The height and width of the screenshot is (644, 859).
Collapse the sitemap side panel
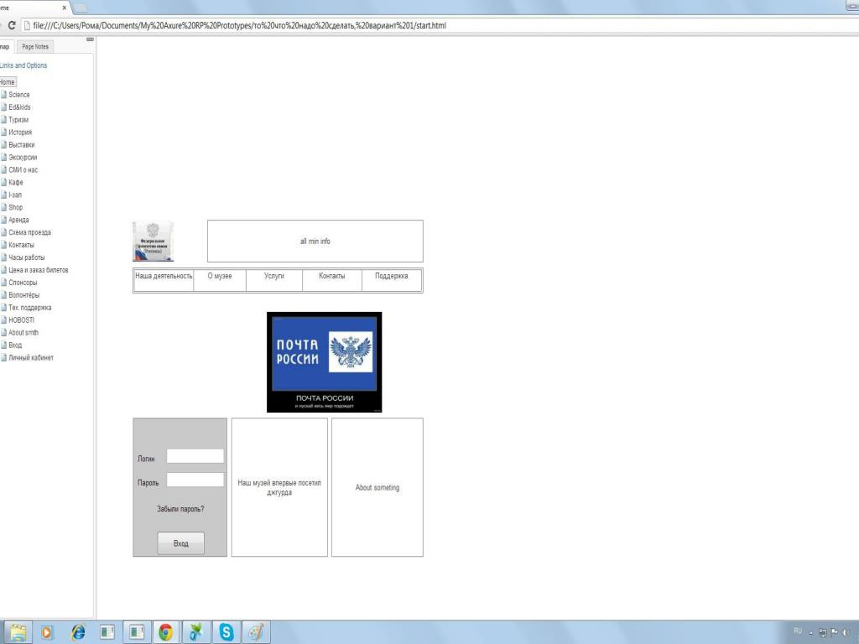(90, 39)
